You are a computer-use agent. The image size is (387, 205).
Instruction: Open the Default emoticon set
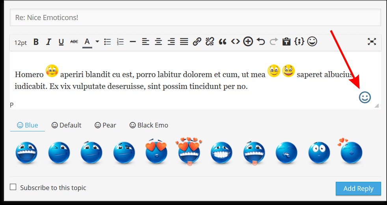(66, 125)
